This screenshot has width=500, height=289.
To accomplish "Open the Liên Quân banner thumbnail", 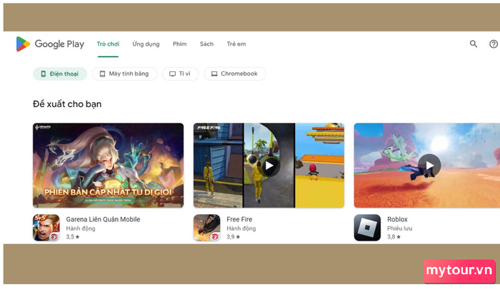I will pyautogui.click(x=108, y=166).
